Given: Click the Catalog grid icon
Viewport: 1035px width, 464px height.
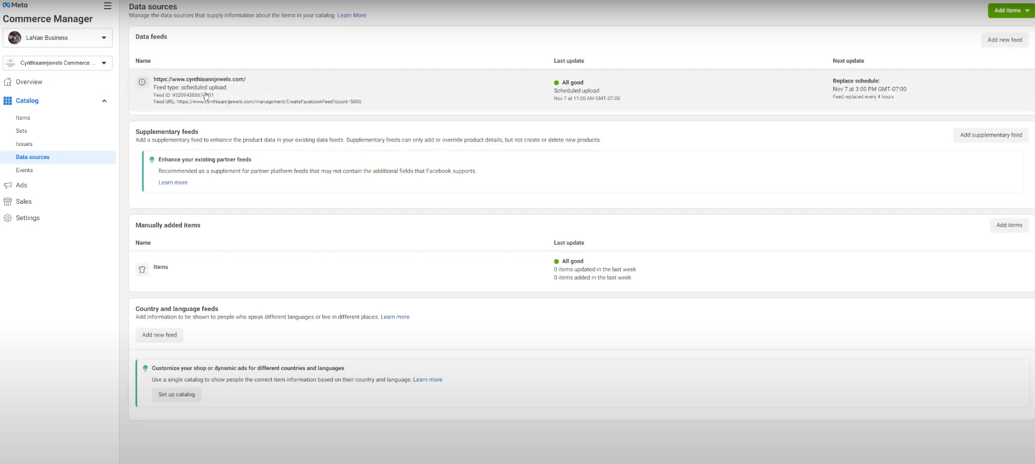Looking at the screenshot, I should 8,101.
